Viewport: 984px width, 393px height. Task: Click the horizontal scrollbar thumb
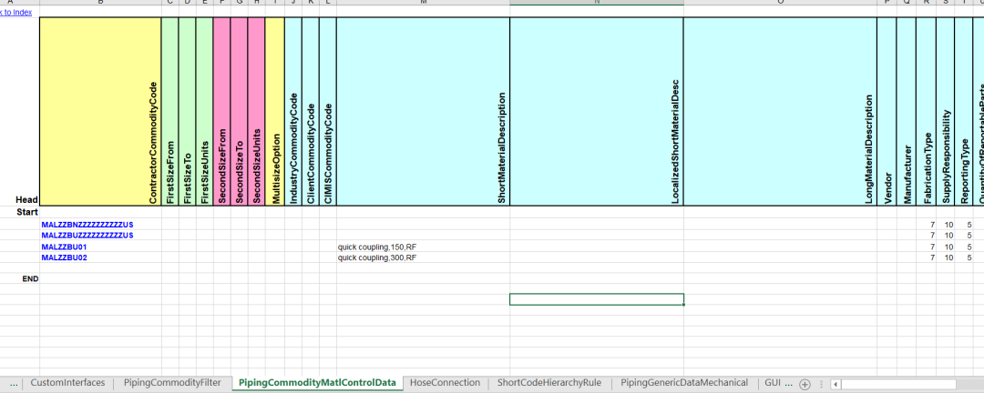[x=898, y=384]
